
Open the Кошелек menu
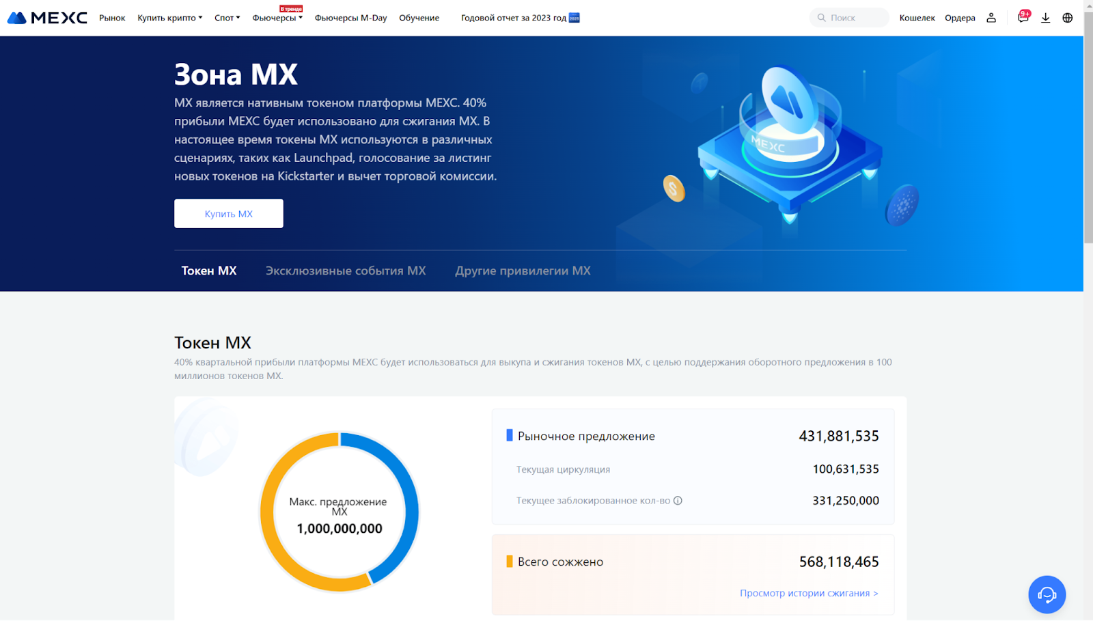[917, 18]
